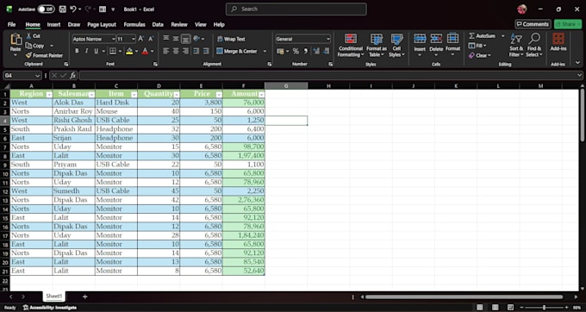Image resolution: width=586 pixels, height=312 pixels.
Task: Click the Delete cells icon
Action: [436, 39]
